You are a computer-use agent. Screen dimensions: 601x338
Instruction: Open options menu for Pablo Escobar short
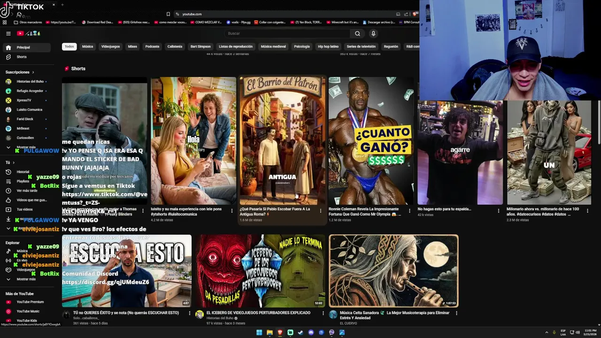321,211
